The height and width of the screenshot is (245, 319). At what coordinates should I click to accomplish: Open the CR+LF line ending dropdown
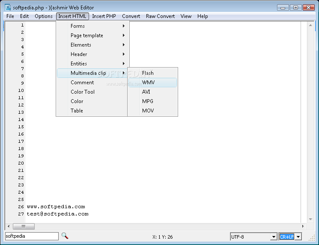[298, 237]
